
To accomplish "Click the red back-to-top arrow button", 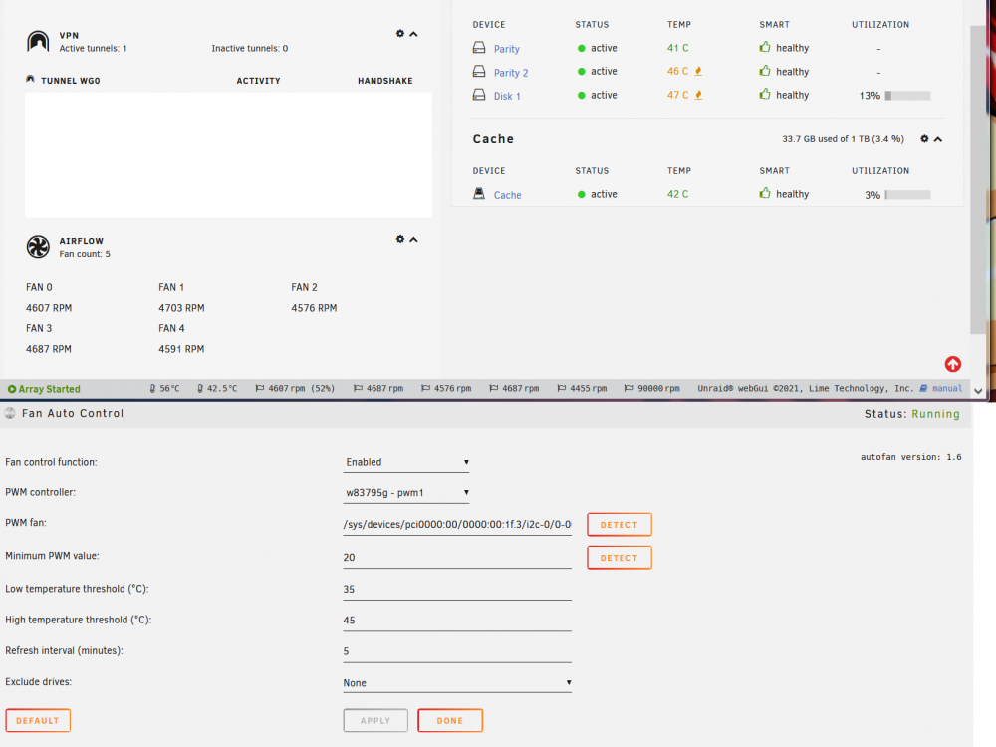I will pyautogui.click(x=953, y=364).
